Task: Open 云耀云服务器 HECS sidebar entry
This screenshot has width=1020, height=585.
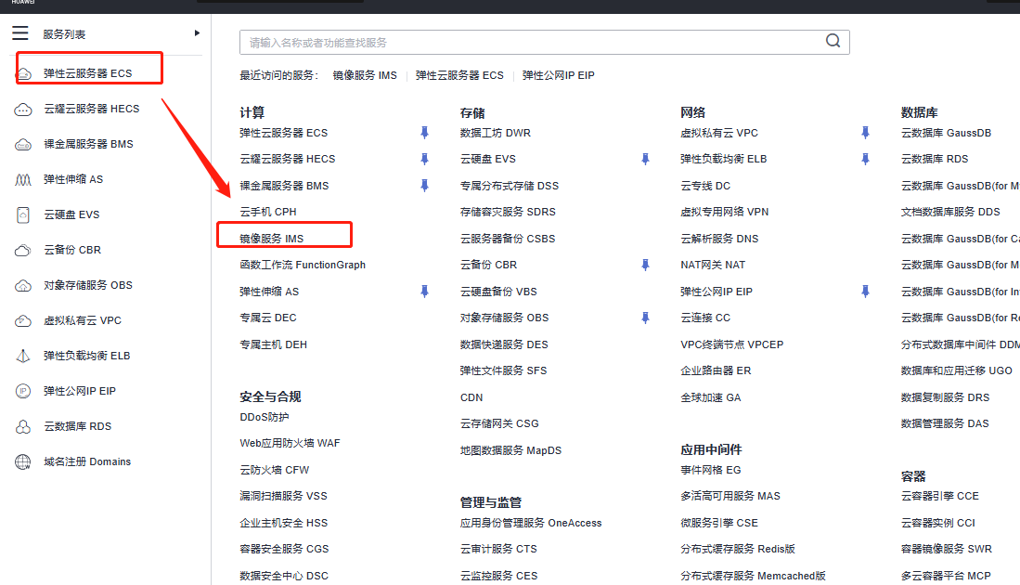Action: tap(92, 109)
